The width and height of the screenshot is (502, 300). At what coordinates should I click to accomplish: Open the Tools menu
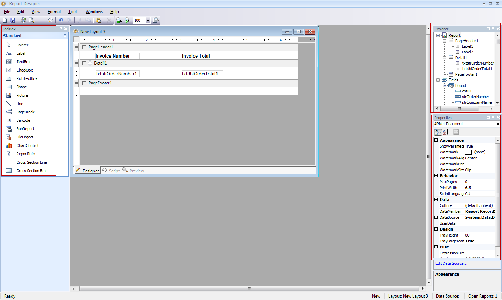coord(73,12)
